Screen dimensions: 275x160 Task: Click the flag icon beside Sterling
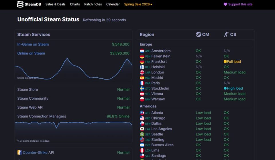tap(142, 139)
